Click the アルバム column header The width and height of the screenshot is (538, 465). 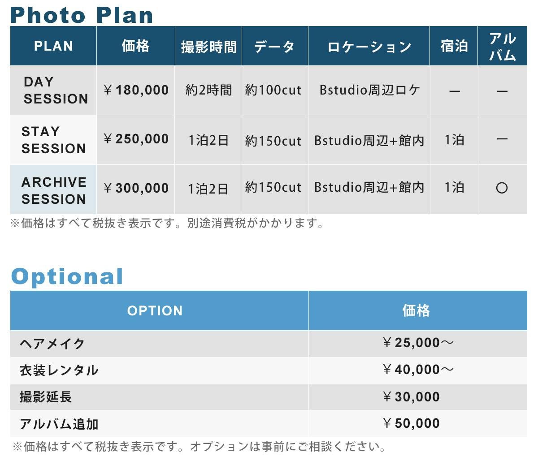[502, 46]
